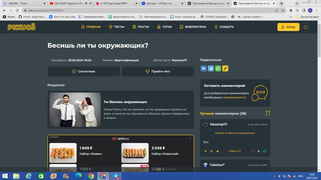Like Nazarep111's comment thumbs up
The image size is (321, 180).
pos(265,151)
